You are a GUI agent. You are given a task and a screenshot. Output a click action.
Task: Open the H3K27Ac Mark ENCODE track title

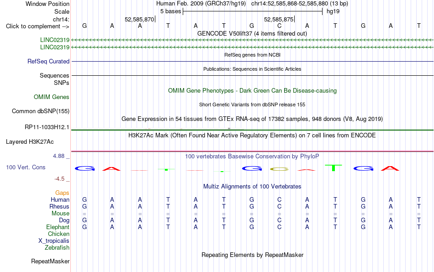click(252, 136)
